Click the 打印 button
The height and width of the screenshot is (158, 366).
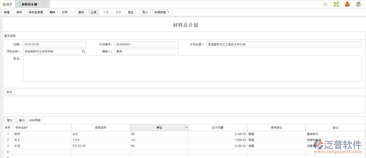point(65,12)
